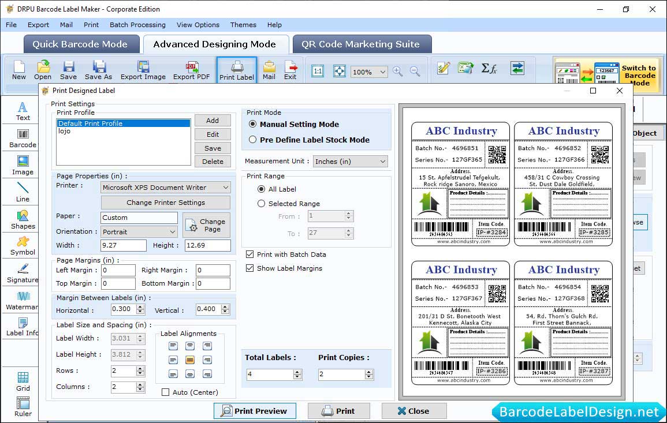The height and width of the screenshot is (423, 667).
Task: Choose the Selected Range radio option
Action: point(261,204)
